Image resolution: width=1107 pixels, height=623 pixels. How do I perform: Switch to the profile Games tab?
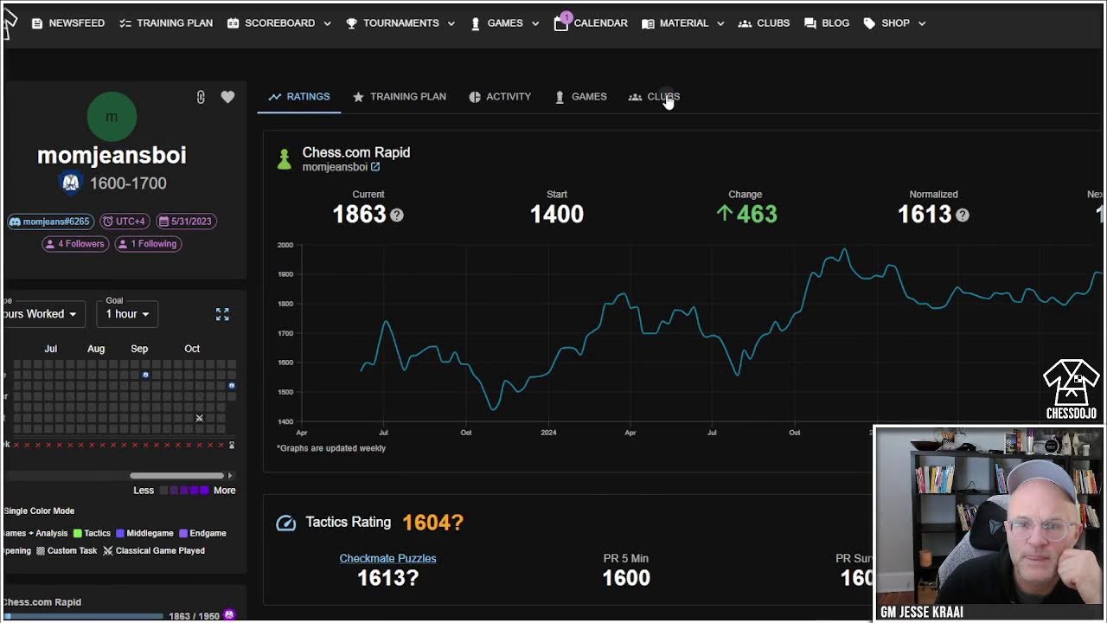pyautogui.click(x=580, y=97)
